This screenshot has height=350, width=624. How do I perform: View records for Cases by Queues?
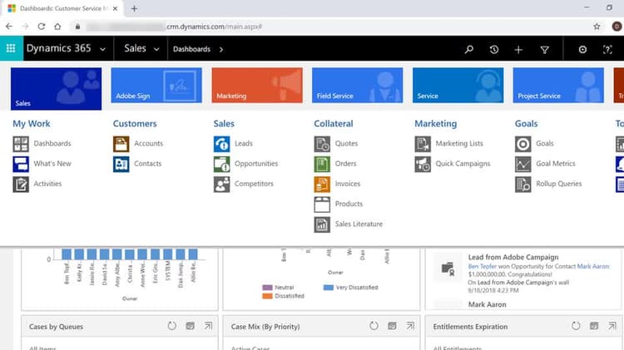point(191,326)
